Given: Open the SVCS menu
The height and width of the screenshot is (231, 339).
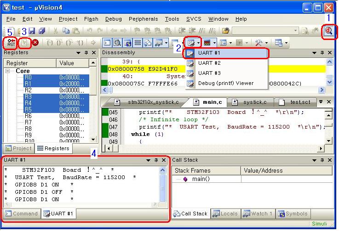Looking at the screenshot, I should coord(194,19).
